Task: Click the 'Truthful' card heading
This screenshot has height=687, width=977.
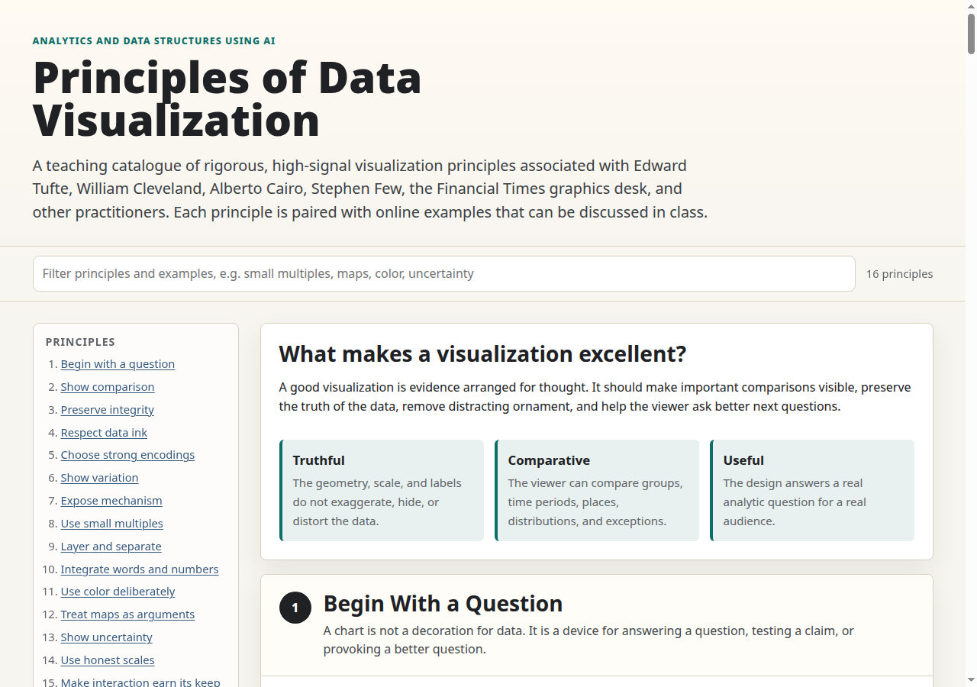Action: coord(318,460)
